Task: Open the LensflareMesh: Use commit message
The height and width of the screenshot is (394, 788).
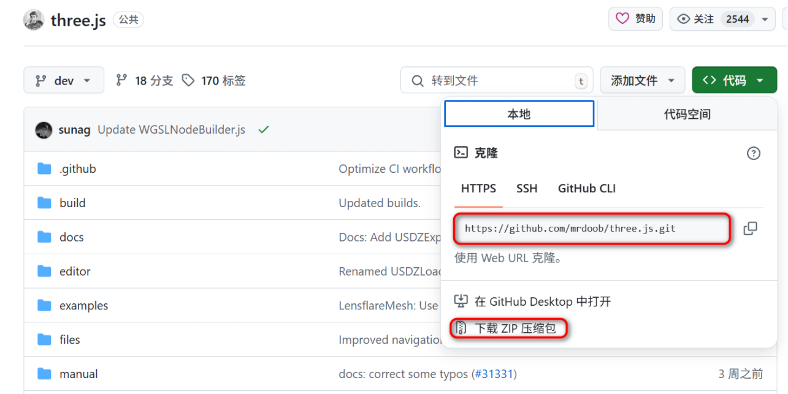Action: tap(389, 306)
